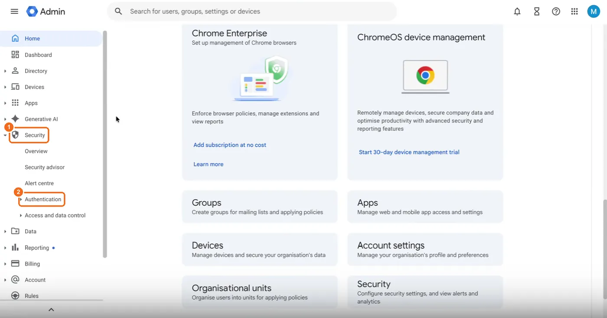Click the Reporting bar chart icon

pyautogui.click(x=15, y=247)
